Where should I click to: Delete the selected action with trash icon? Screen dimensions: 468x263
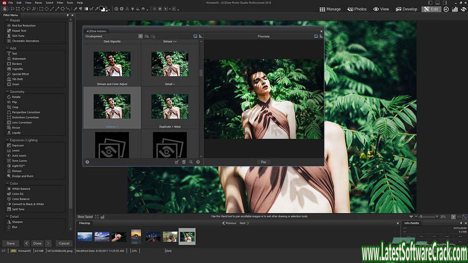pos(184,162)
